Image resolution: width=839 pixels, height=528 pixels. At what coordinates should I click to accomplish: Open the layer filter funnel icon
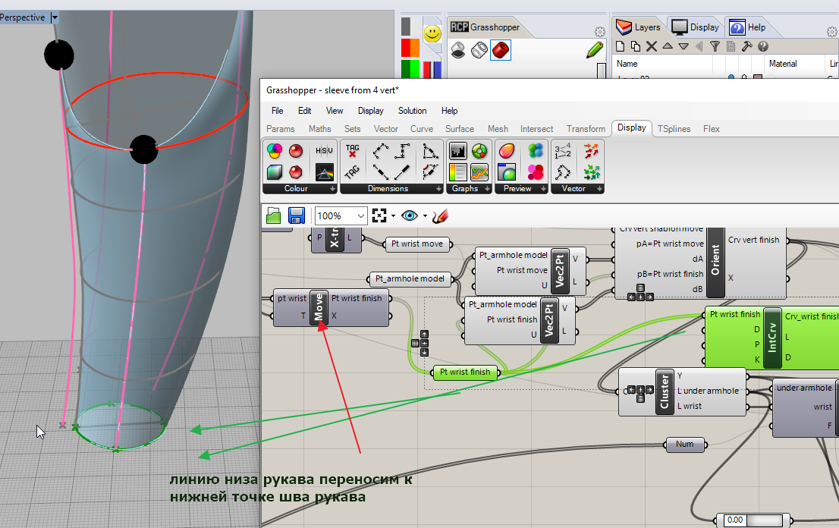(715, 46)
